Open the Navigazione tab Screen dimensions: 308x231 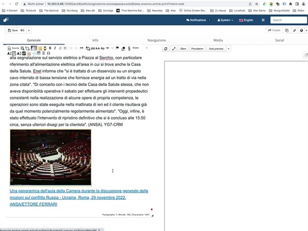(x=157, y=40)
